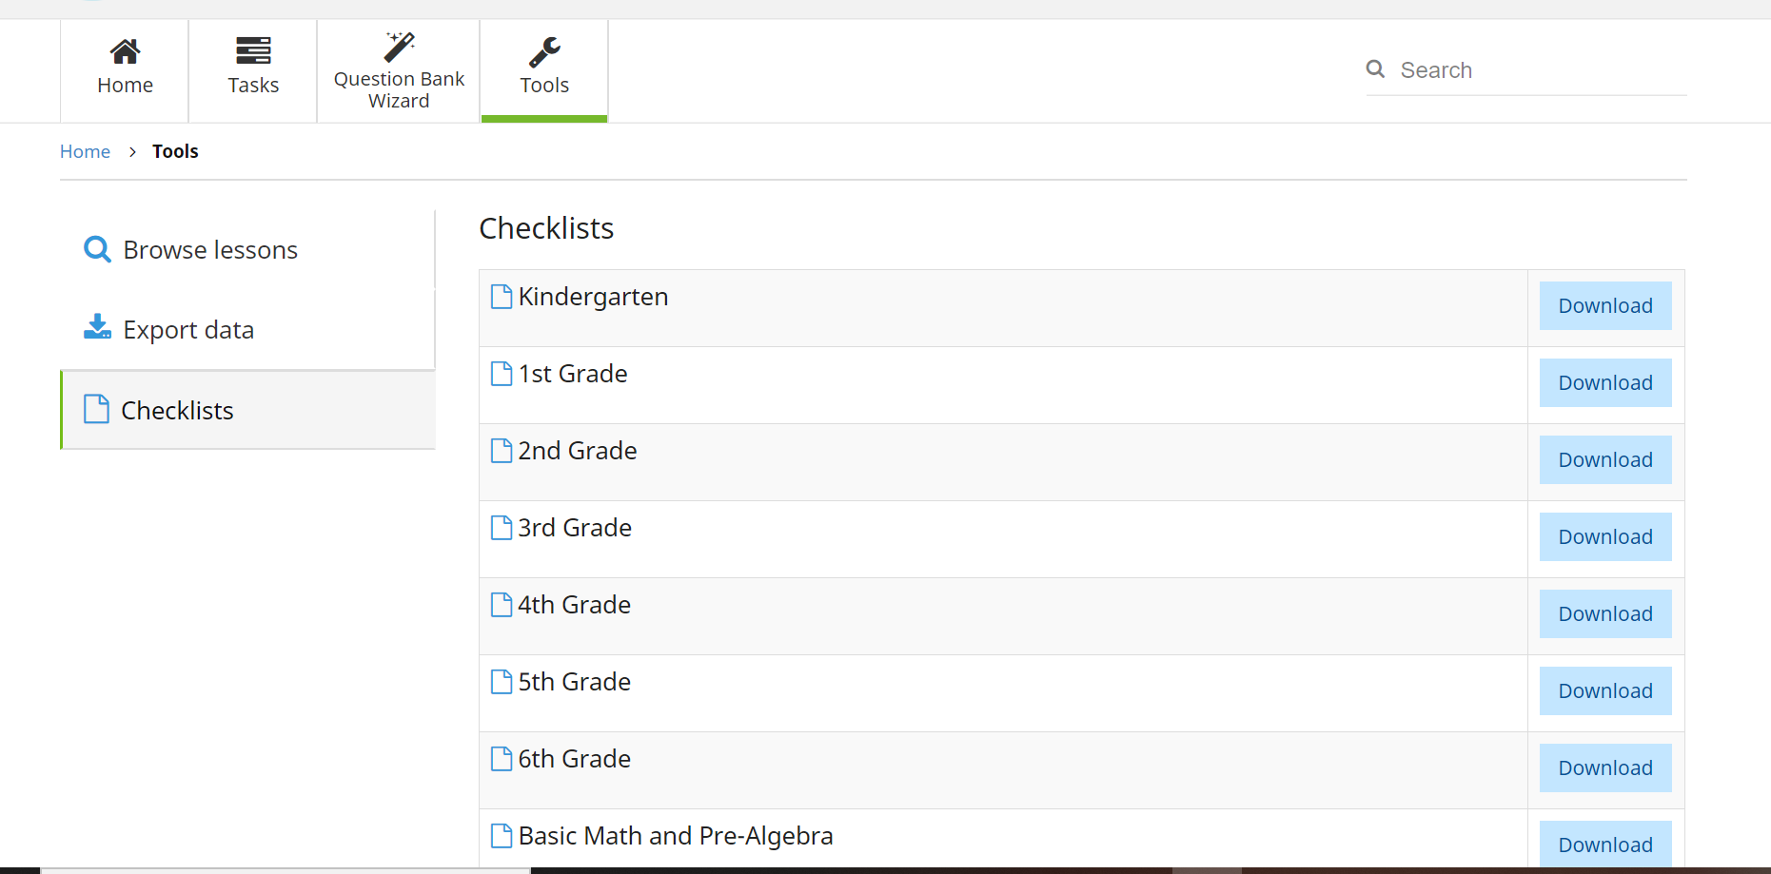Click the Browse lessons magnifier icon
This screenshot has height=874, width=1771.
coord(97,249)
